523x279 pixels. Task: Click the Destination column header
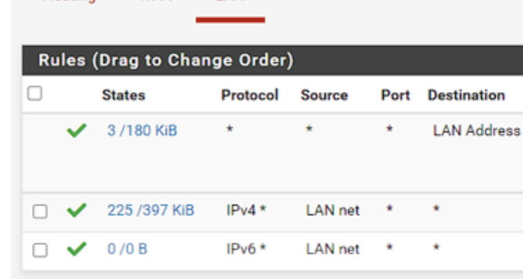466,95
